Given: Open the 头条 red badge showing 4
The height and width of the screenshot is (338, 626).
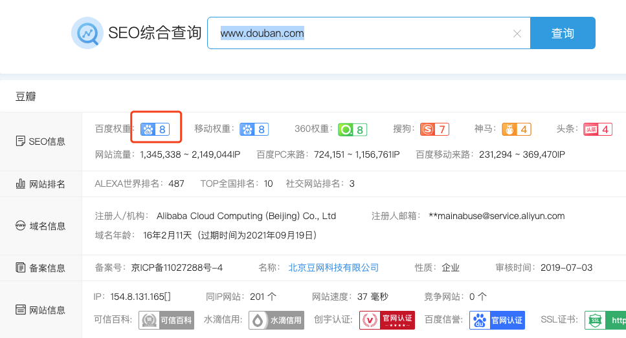Looking at the screenshot, I should 598,129.
